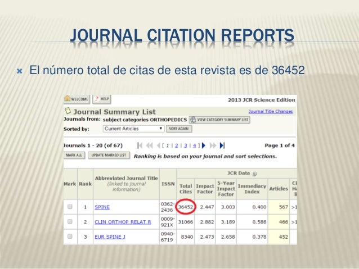Click the fast-forward double-arrow pagination icon
359x269 pixels.
[x=213, y=145]
